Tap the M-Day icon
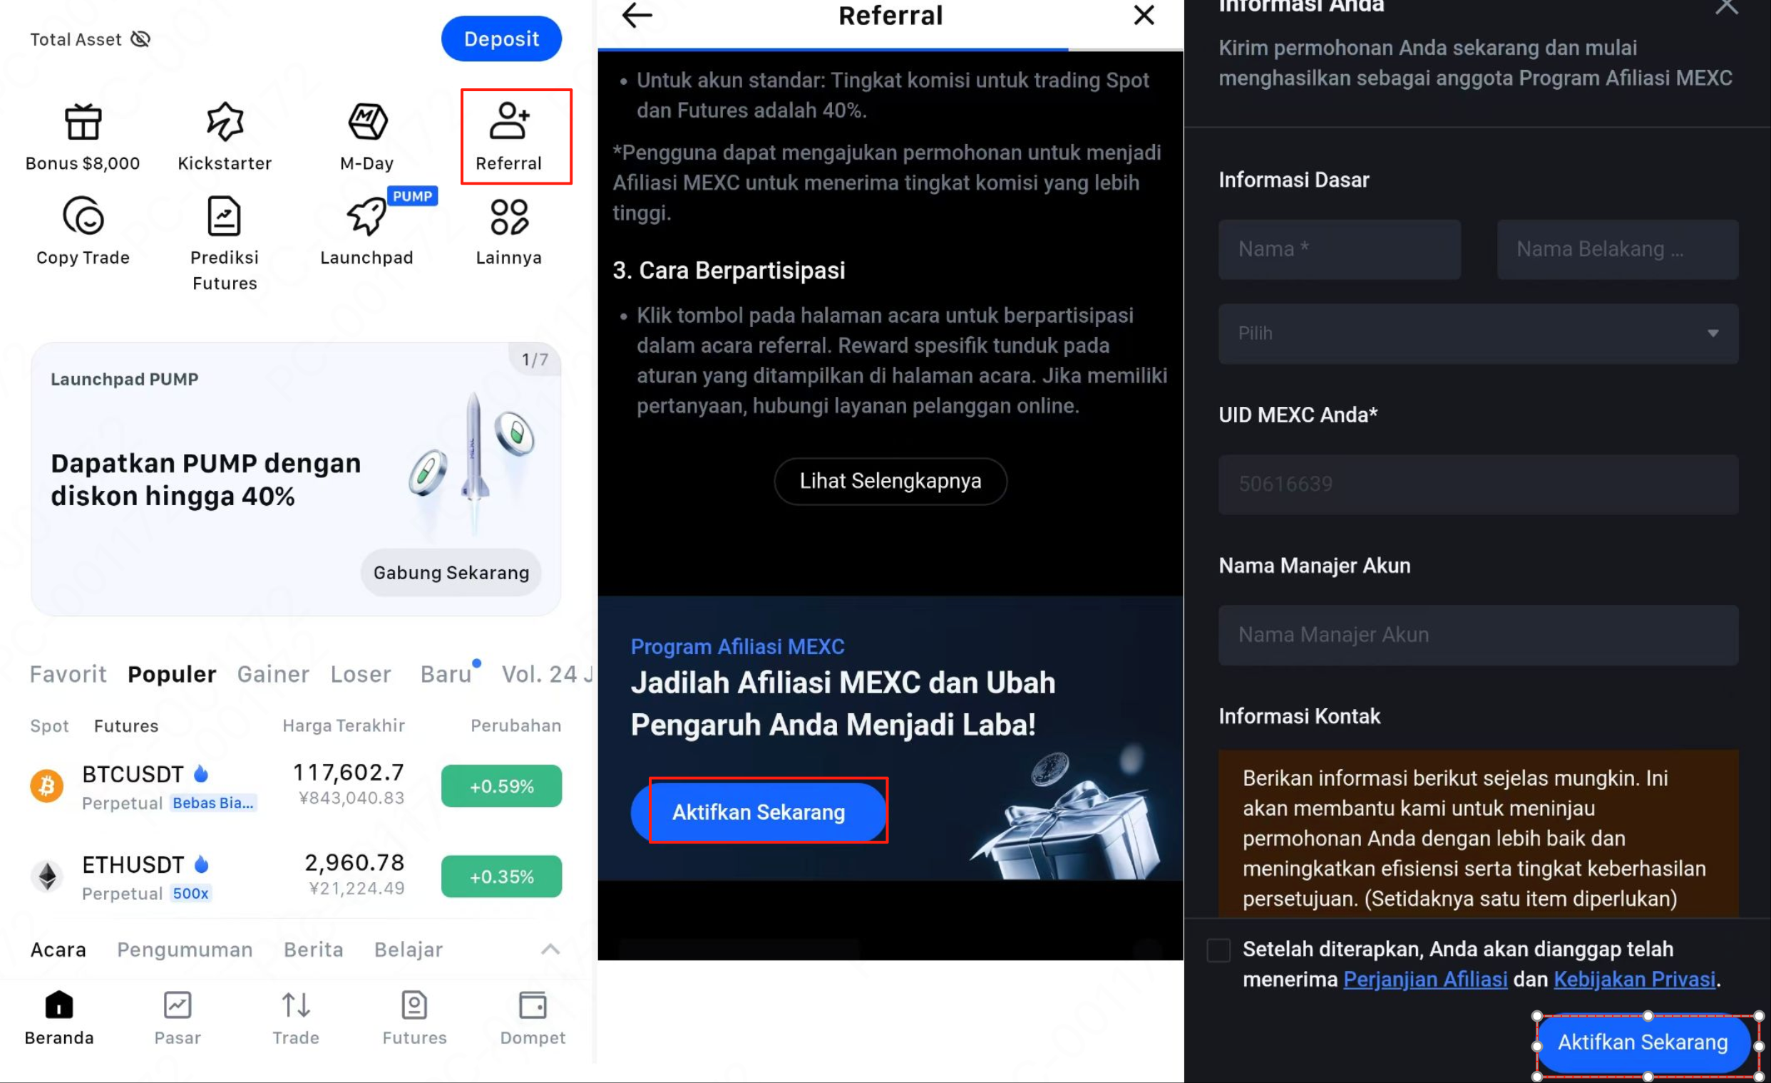The width and height of the screenshot is (1771, 1083). tap(367, 121)
